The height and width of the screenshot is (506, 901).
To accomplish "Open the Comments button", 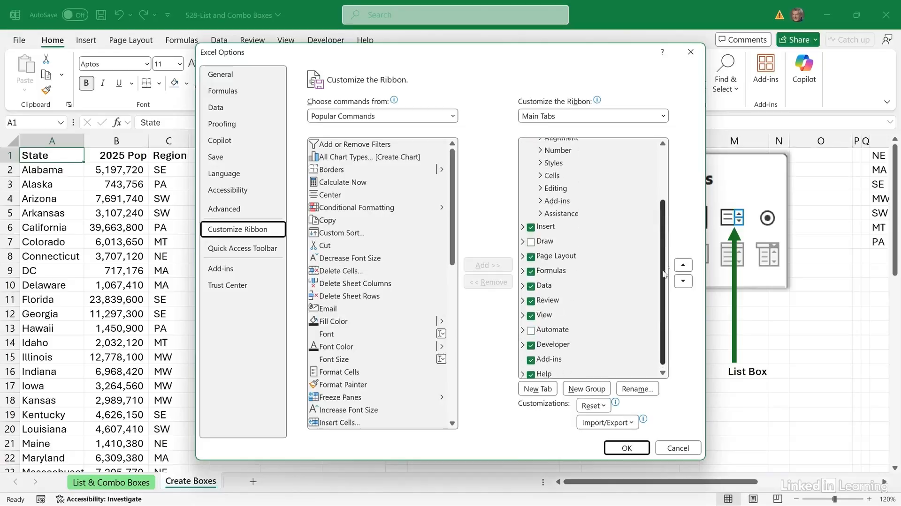I will point(743,40).
